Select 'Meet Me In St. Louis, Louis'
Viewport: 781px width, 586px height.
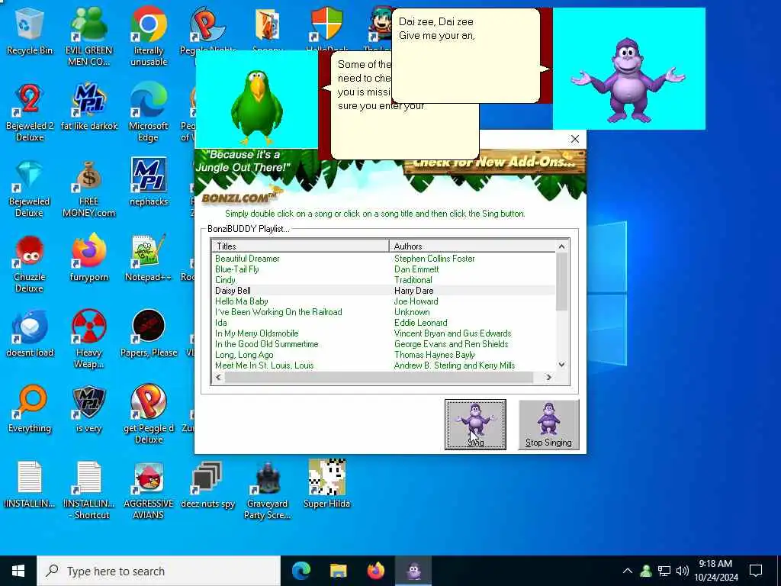pyautogui.click(x=264, y=365)
